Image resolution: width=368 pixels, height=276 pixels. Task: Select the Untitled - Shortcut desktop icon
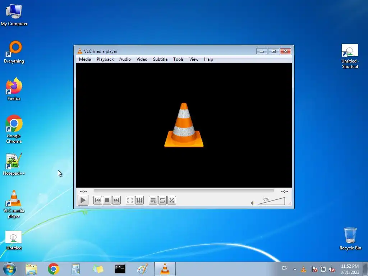[x=350, y=56]
